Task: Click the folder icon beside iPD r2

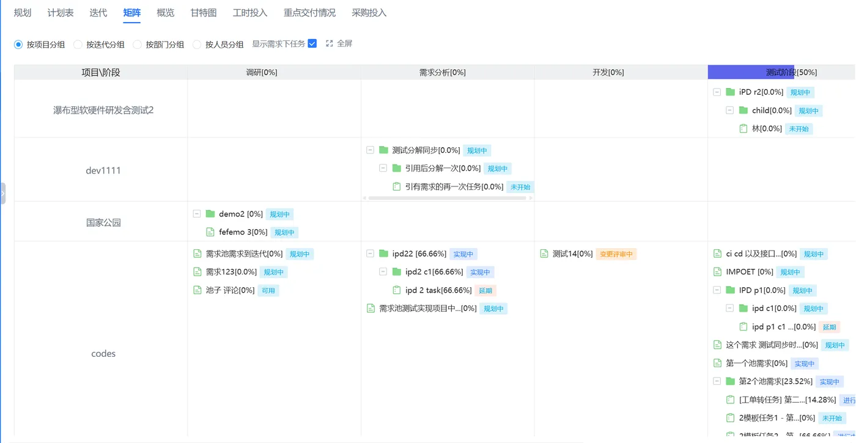Action: [x=730, y=92]
